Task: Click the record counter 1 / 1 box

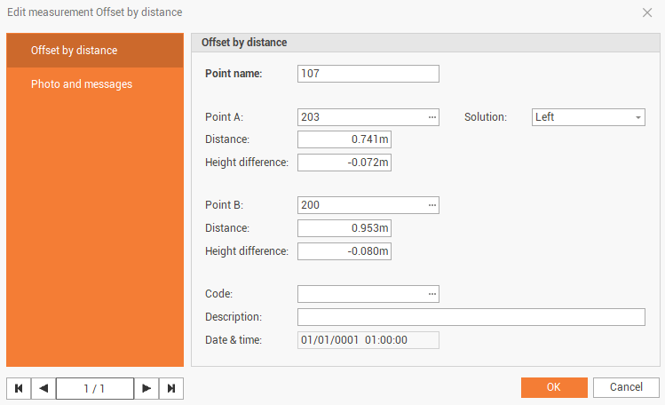Action: [94, 388]
